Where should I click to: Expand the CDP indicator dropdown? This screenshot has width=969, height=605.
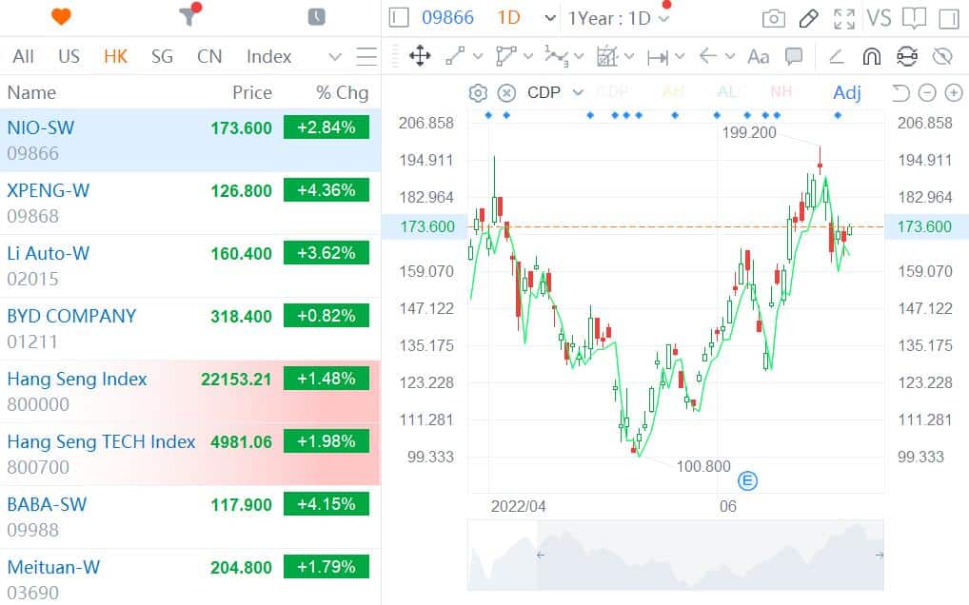point(576,92)
